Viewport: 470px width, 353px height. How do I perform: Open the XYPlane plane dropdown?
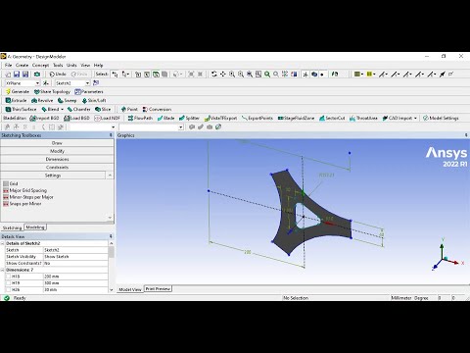(37, 83)
